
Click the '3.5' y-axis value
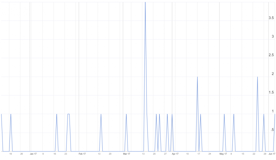(271, 18)
